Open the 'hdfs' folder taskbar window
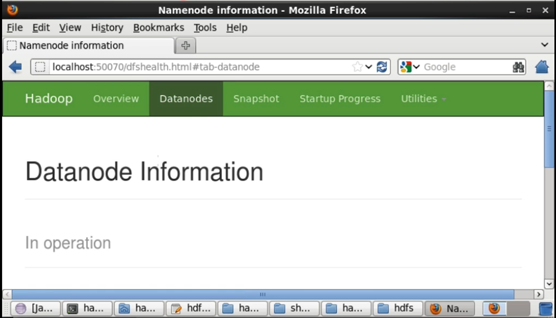 [x=398, y=308]
